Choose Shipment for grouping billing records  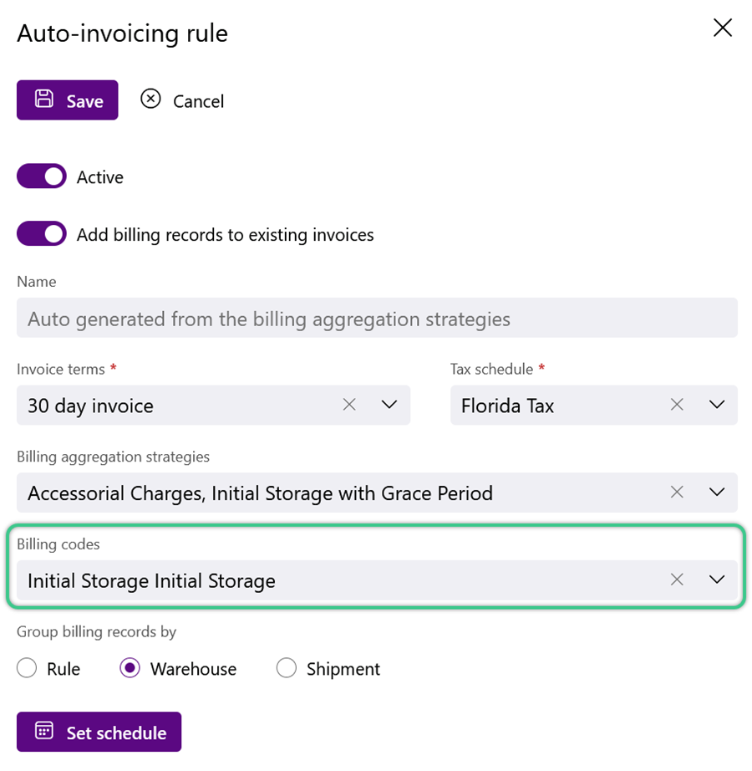[287, 669]
